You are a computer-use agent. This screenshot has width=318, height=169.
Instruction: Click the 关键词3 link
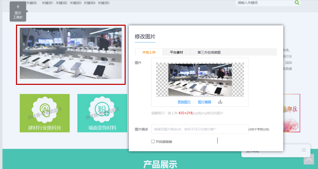[x=75, y=3]
